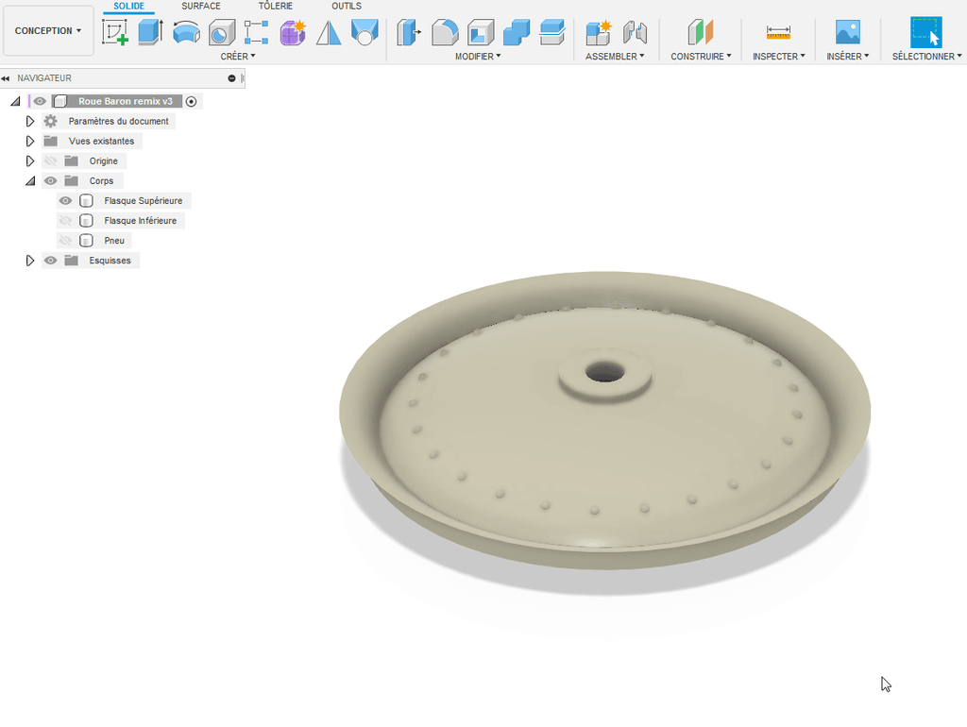This screenshot has height=727, width=967.
Task: Collapse the Corps folder
Action: pyautogui.click(x=29, y=180)
